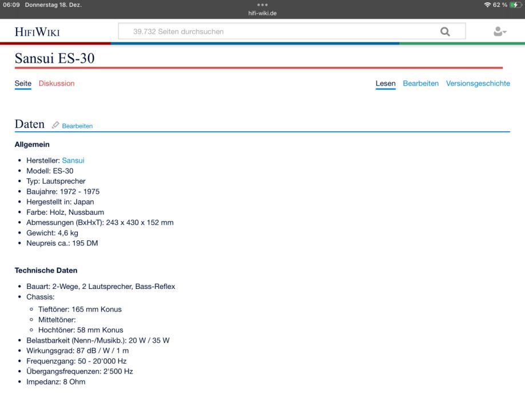525x394 pixels.
Task: Click the Sansui ES-30 page title
Action: [x=55, y=58]
